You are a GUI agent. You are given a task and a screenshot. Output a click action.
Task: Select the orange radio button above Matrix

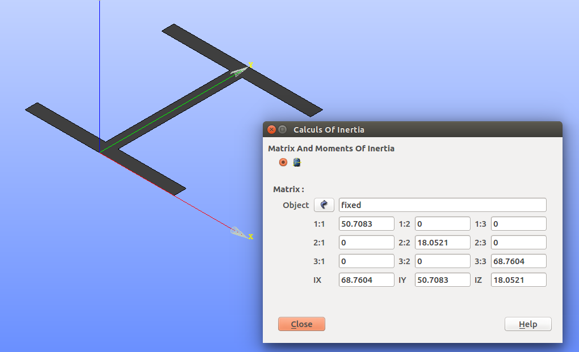pos(282,162)
